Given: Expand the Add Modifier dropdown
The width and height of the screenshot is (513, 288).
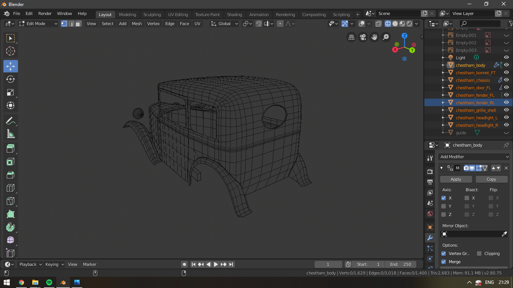Looking at the screenshot, I should pyautogui.click(x=474, y=157).
